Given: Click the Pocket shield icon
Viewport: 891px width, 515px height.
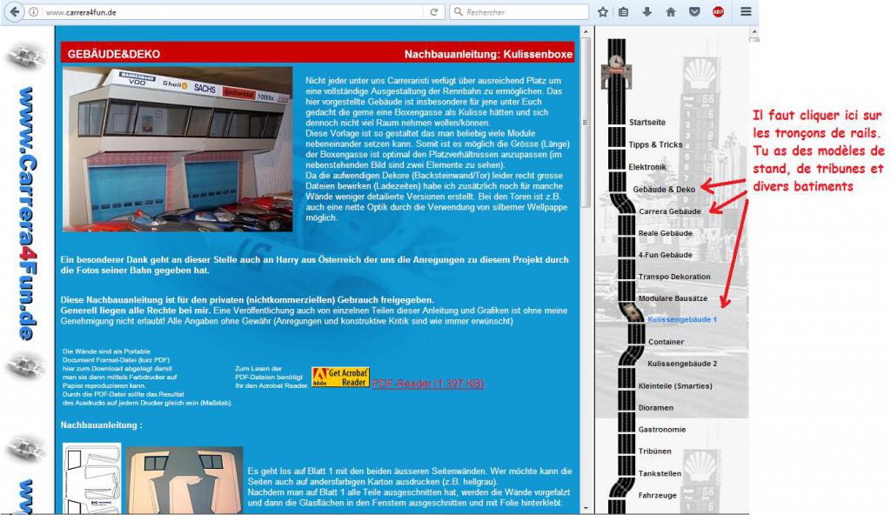Looking at the screenshot, I should 694,12.
